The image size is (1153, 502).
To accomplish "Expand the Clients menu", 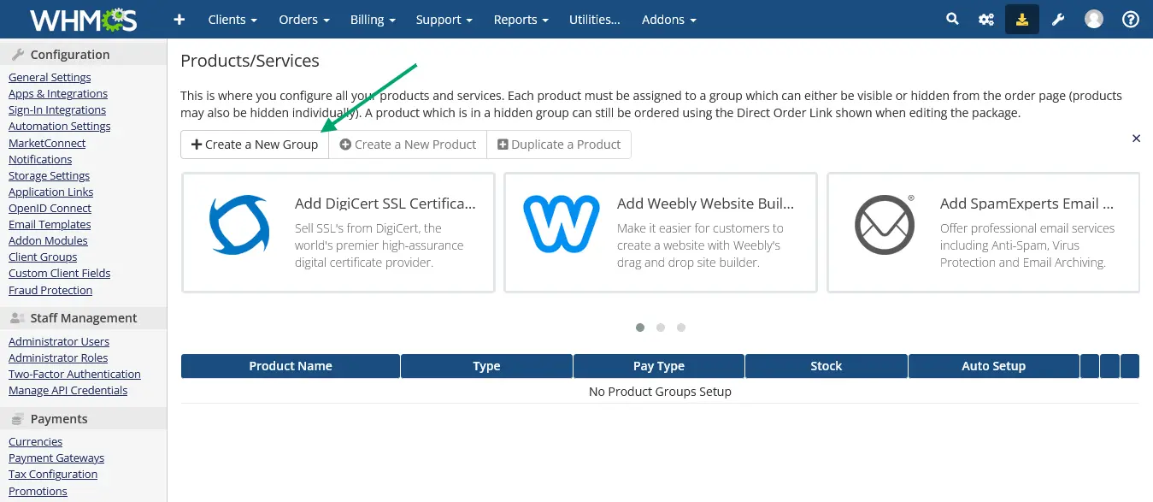I will 232,20.
